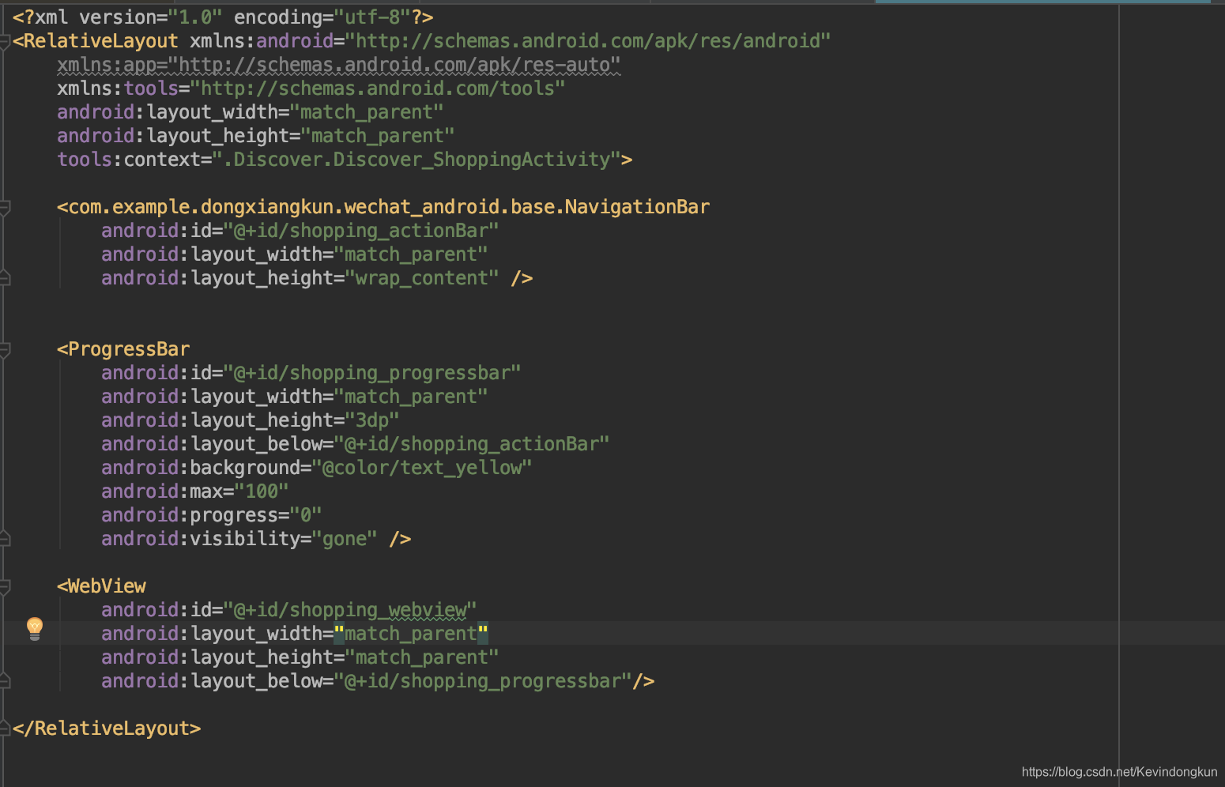Click the <RelativeLayout opening tag name
Screen dimensions: 1225x787
(96, 41)
